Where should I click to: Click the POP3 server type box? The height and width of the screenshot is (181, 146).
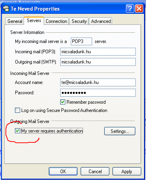81,41
